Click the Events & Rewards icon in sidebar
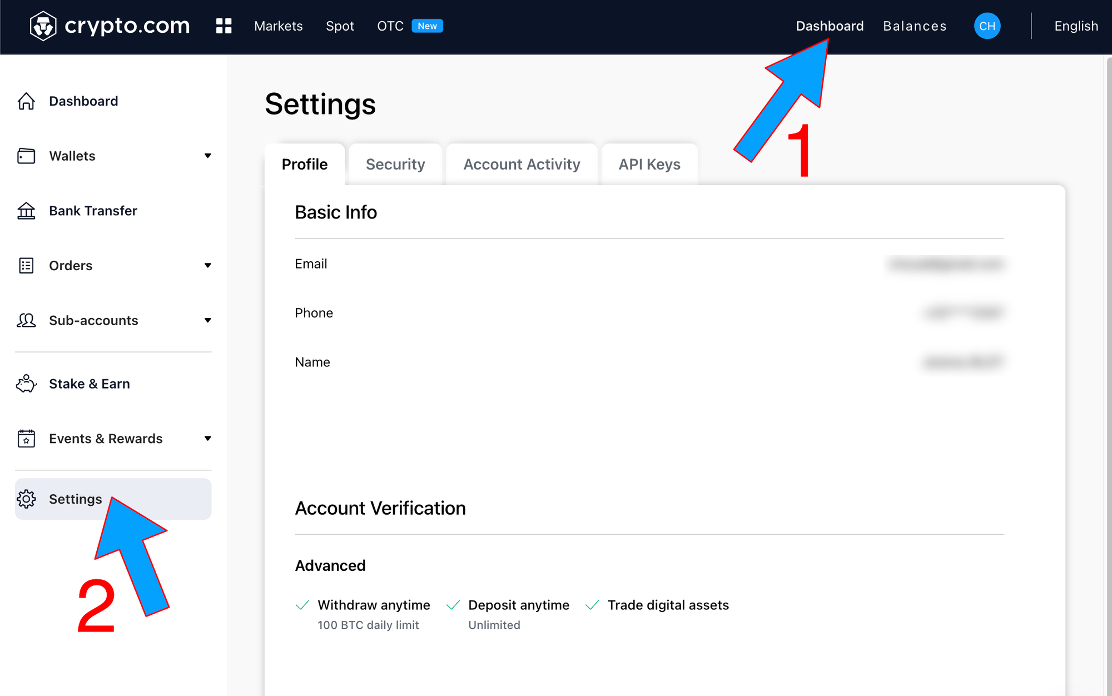1112x696 pixels. coord(26,438)
